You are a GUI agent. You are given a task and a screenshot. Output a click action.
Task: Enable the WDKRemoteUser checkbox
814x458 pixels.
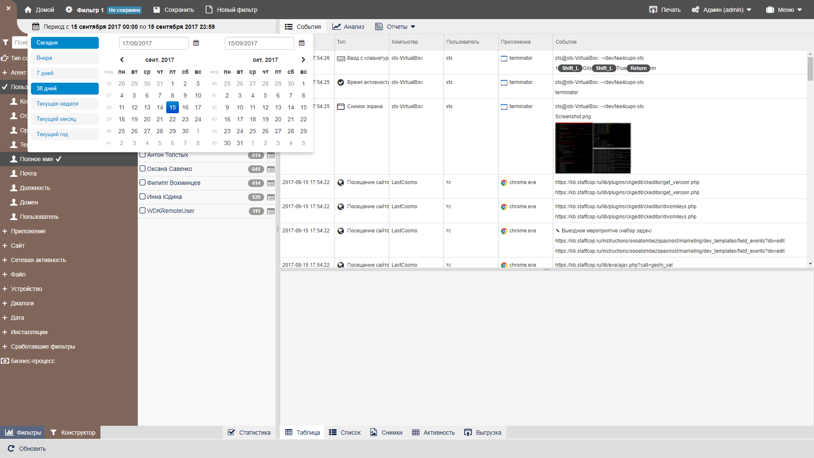point(143,211)
